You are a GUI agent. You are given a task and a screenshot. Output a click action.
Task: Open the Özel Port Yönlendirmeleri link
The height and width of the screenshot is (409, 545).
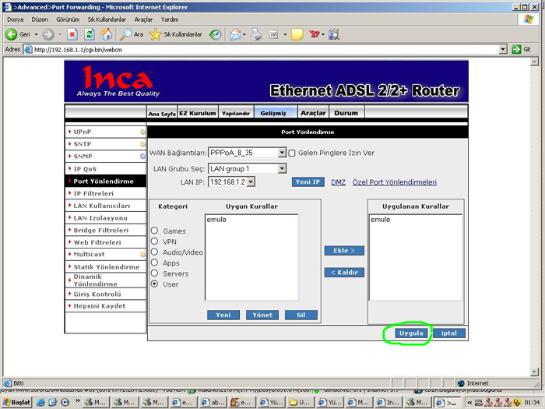[395, 182]
